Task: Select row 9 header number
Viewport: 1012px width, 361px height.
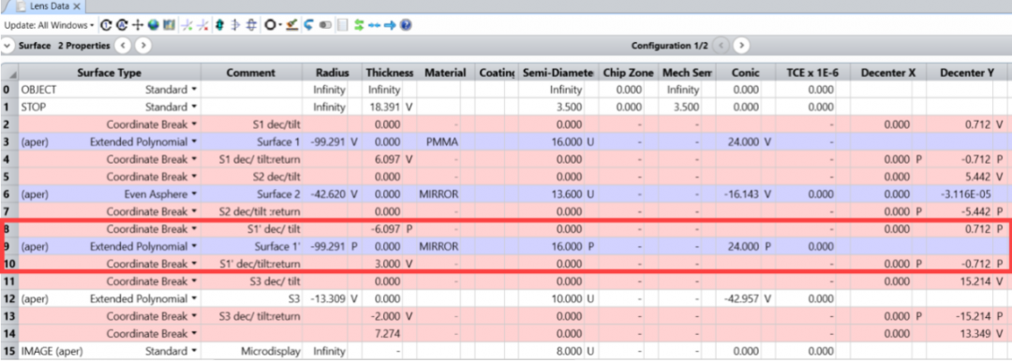Action: pyautogui.click(x=6, y=246)
